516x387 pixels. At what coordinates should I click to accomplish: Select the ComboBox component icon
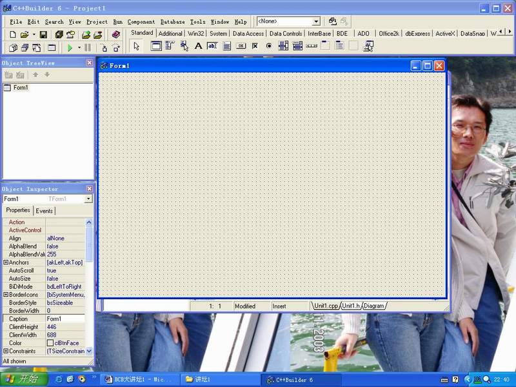(297, 46)
